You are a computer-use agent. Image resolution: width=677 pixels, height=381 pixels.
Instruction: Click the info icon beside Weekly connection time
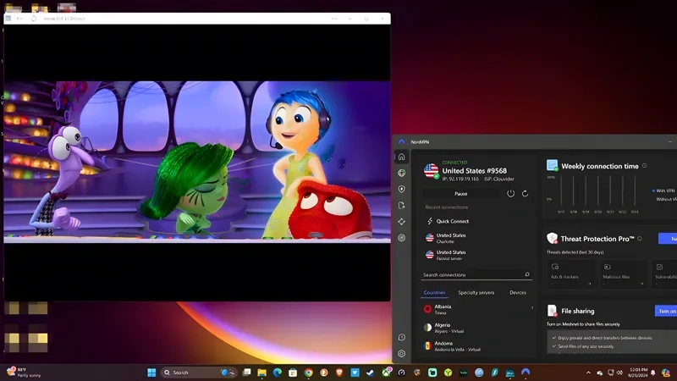644,165
